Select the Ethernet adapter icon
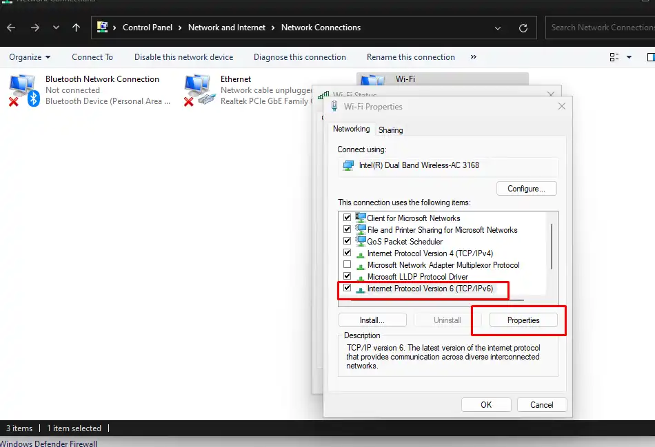Viewport: 655px width, 447px height. pos(200,90)
